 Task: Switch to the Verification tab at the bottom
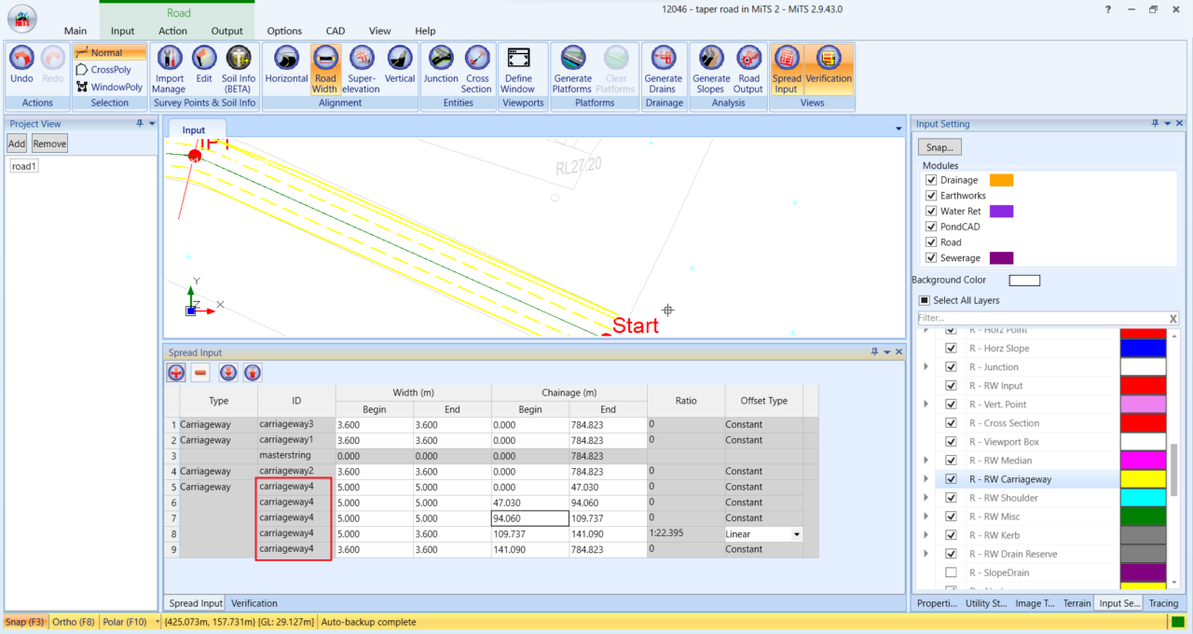(x=254, y=603)
